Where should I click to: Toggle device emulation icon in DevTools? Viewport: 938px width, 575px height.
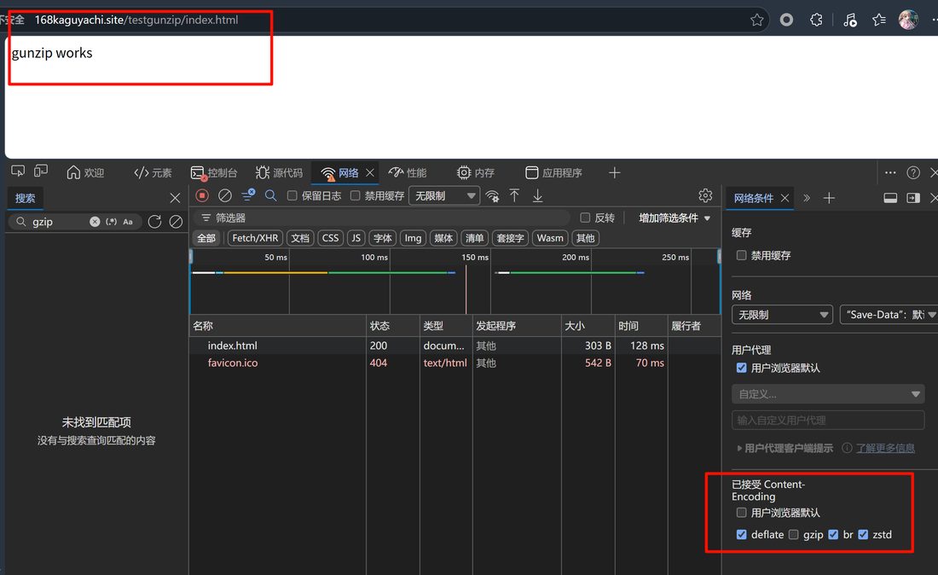41,171
